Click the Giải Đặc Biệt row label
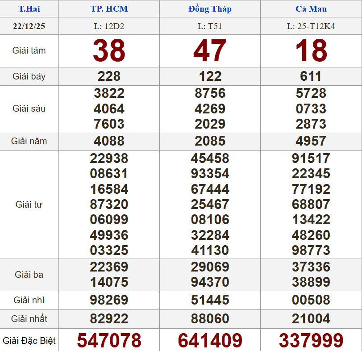The image size is (362, 351). point(29,341)
